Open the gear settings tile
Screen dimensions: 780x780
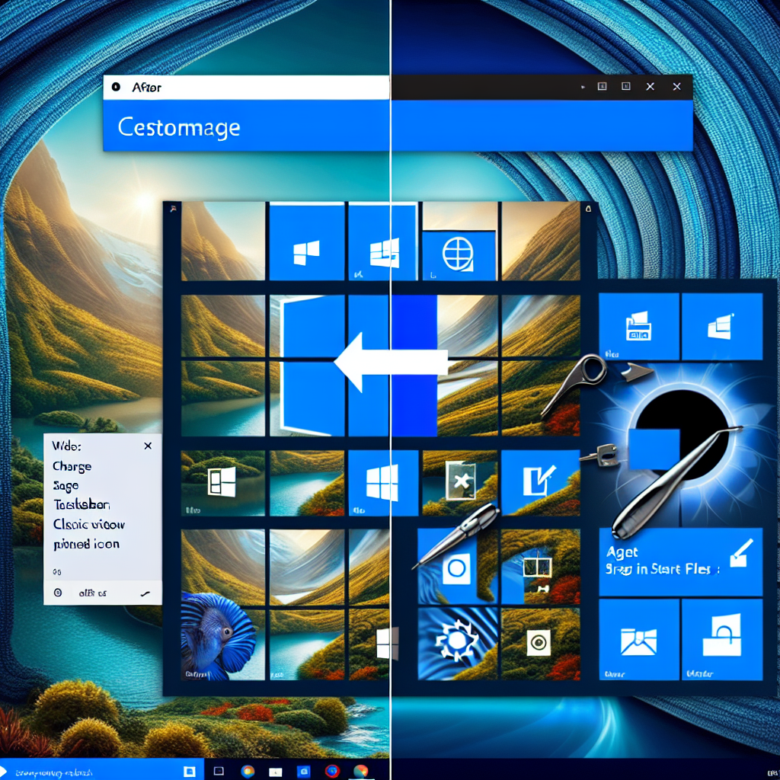point(458,642)
